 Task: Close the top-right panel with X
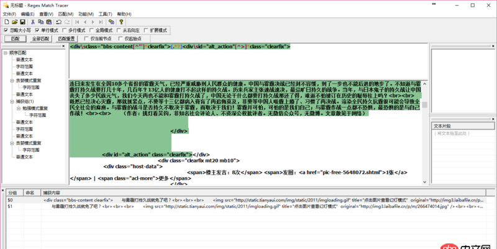pos(493,46)
